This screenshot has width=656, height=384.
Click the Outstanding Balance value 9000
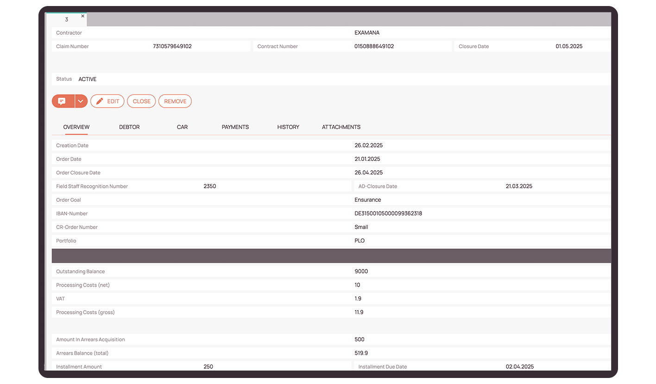pyautogui.click(x=361, y=272)
